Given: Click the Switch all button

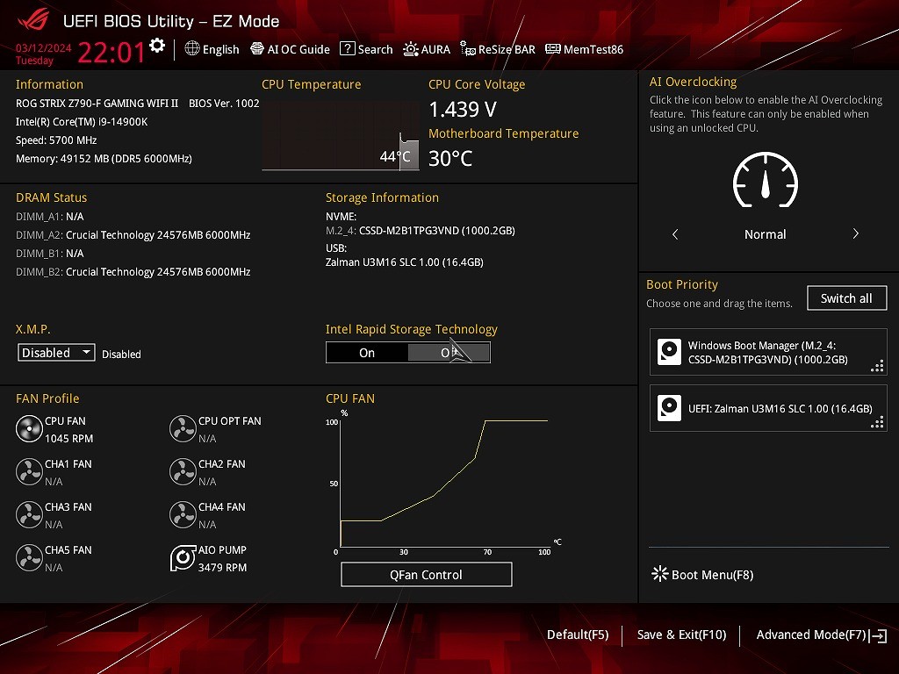Looking at the screenshot, I should point(846,298).
